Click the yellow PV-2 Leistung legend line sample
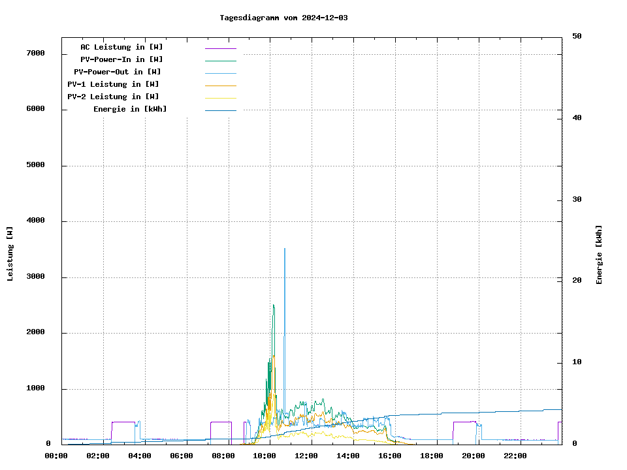Image resolution: width=627 pixels, height=470 pixels. [x=220, y=98]
